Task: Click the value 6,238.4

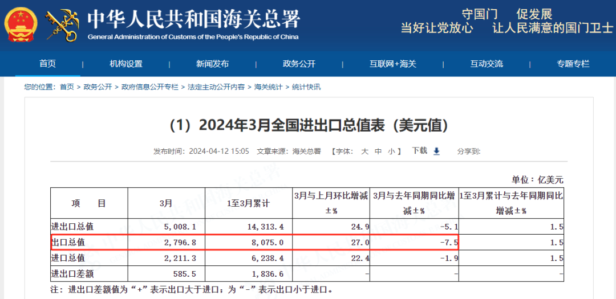Action: click(x=267, y=258)
